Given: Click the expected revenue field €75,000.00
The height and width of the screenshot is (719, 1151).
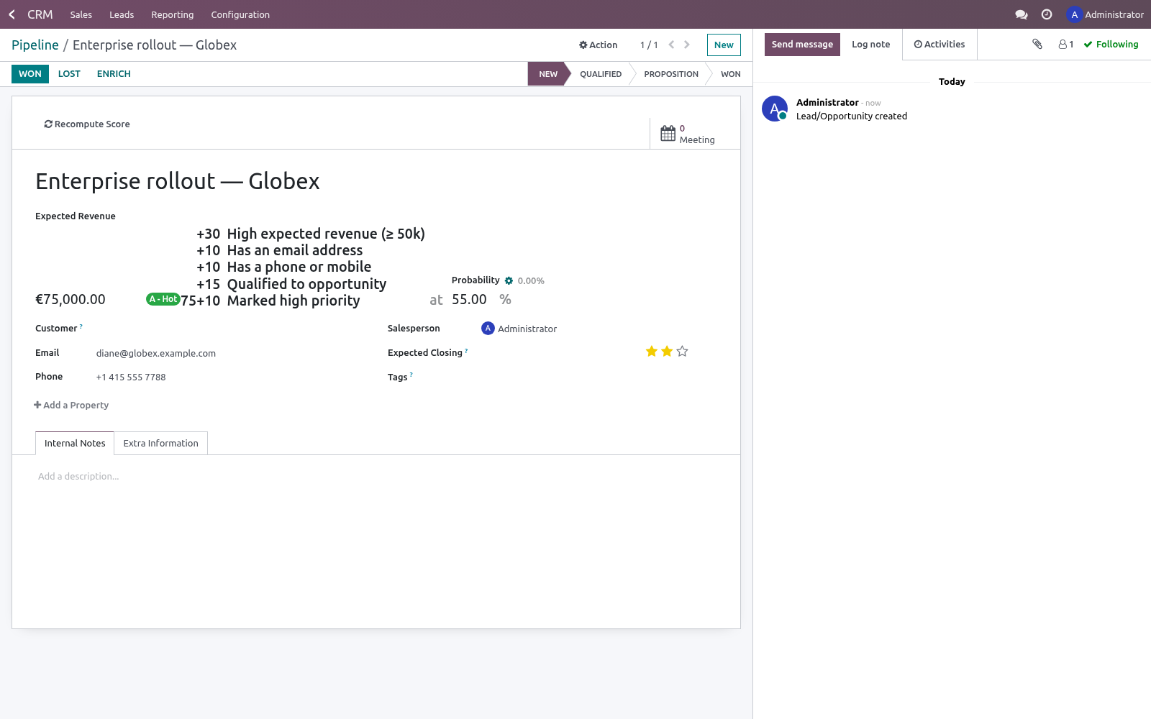Looking at the screenshot, I should (x=70, y=300).
